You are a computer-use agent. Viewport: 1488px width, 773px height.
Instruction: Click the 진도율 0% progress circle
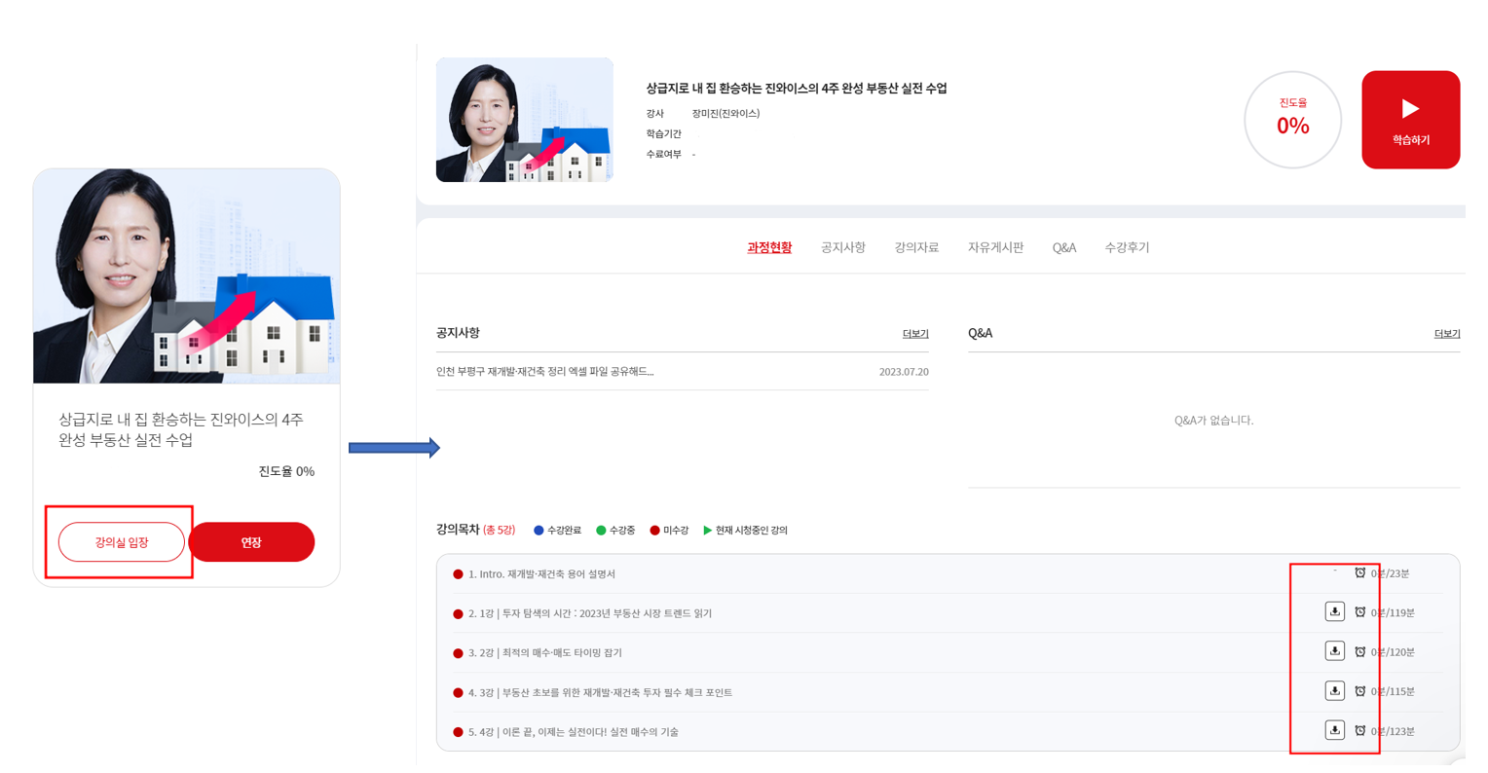1292,120
